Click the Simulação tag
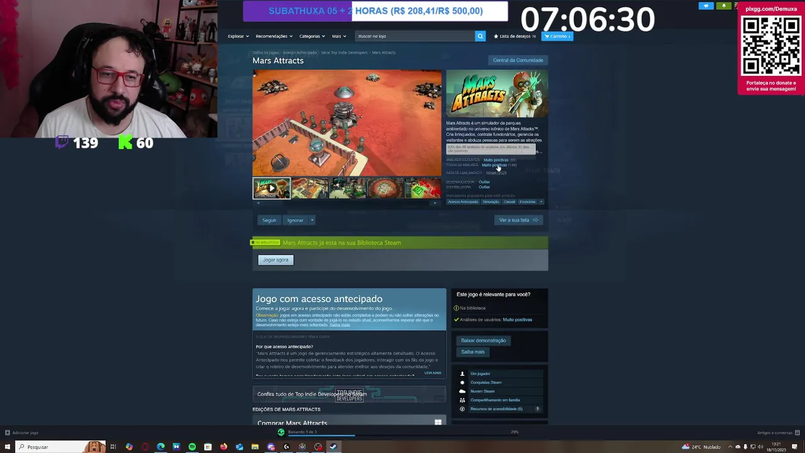The height and width of the screenshot is (453, 805). (x=491, y=201)
